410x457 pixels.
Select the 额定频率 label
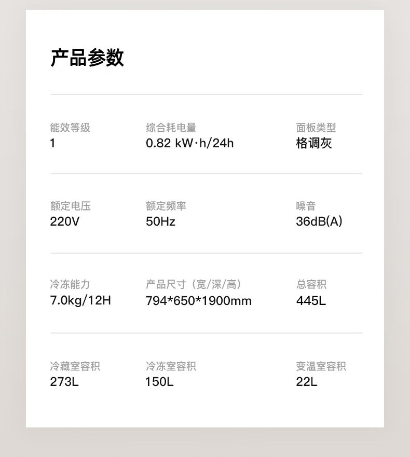[166, 206]
